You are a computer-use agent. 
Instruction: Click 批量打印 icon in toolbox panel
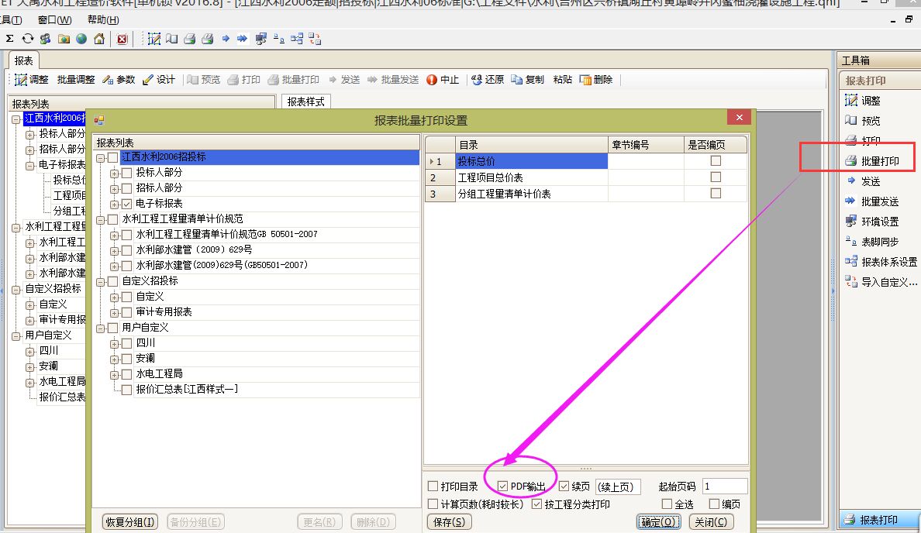[x=851, y=161]
